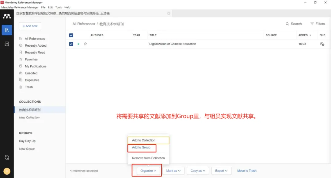Screen dimensions: 331x178
Task: Expand the Mark as dropdown
Action: (173, 171)
